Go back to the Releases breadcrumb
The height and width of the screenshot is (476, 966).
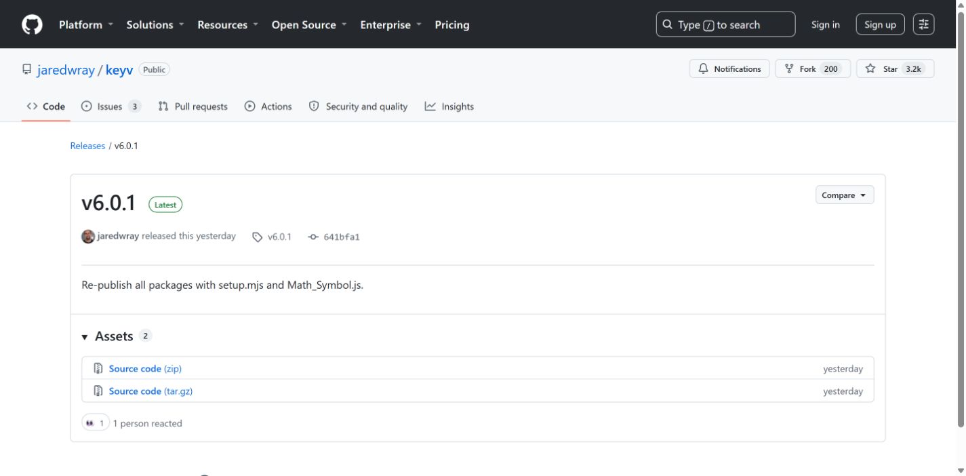[87, 146]
